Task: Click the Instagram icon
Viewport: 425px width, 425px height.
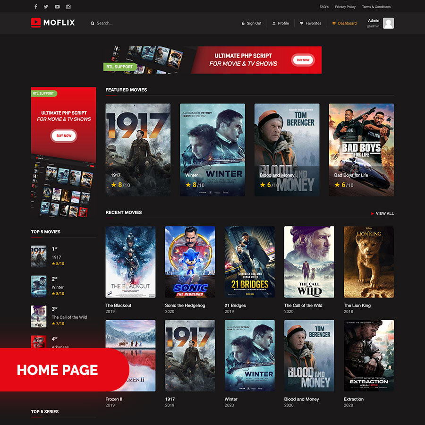Action: [x=68, y=7]
